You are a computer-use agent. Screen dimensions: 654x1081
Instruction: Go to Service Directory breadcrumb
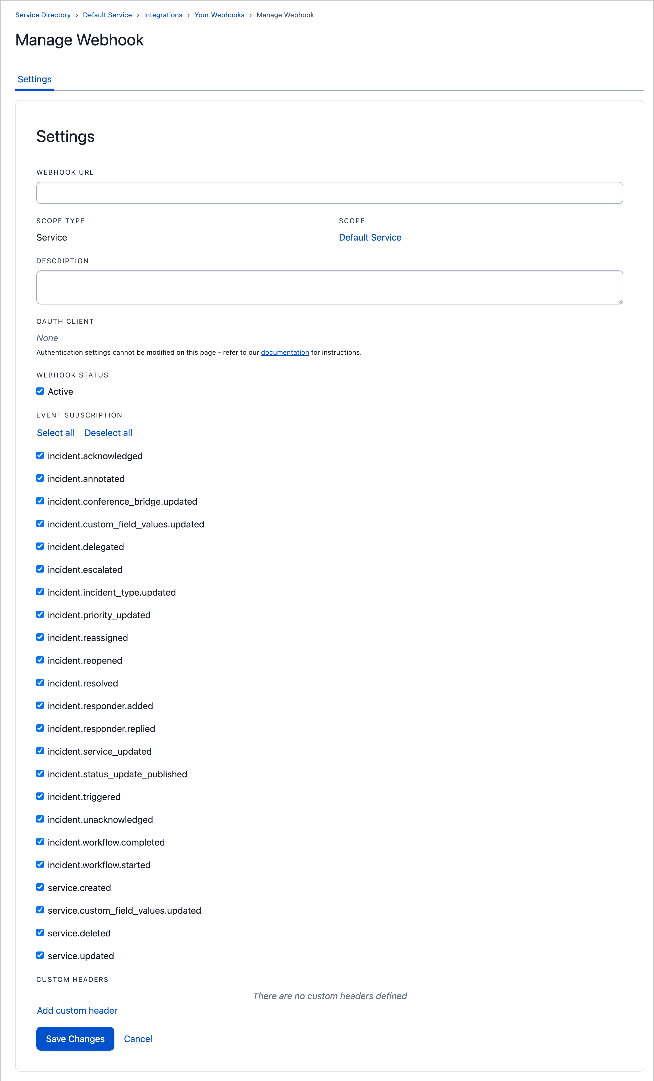pos(43,15)
